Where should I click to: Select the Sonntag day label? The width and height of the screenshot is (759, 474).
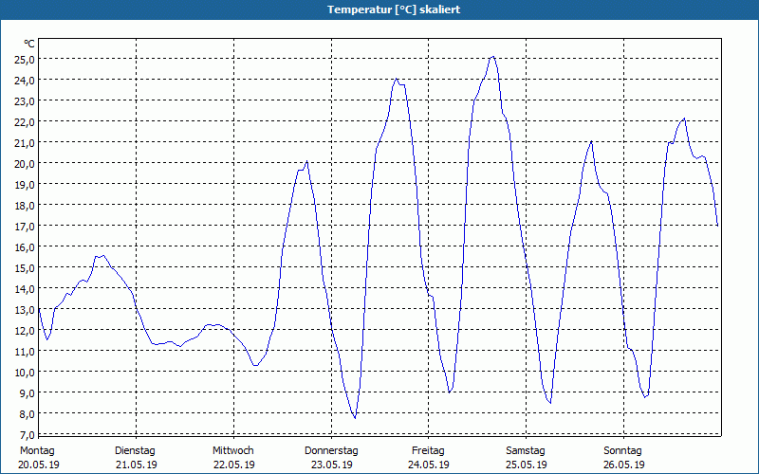point(622,451)
